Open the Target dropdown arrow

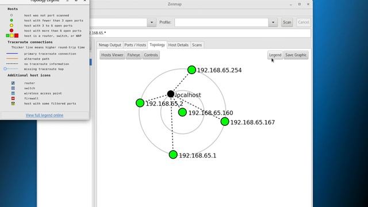tap(152, 22)
